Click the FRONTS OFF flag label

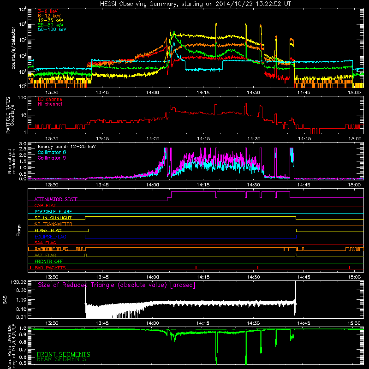coord(49,262)
